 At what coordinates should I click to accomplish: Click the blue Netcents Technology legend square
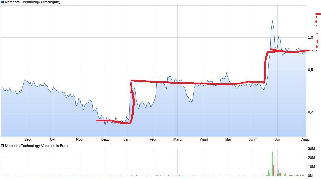2,2
